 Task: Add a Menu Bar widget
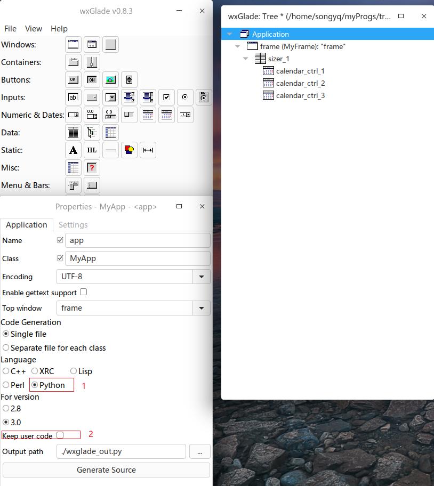tap(73, 185)
